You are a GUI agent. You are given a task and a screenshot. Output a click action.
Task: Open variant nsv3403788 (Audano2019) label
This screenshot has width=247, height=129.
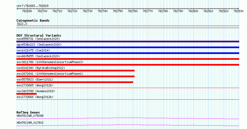pos(36,91)
